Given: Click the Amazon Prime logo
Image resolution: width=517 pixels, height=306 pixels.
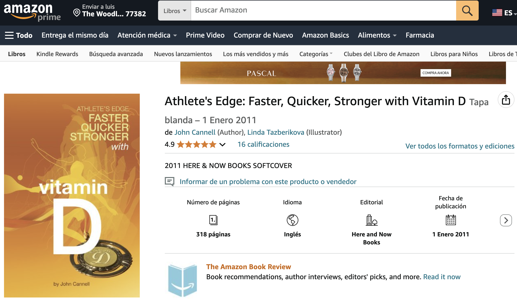Looking at the screenshot, I should click(32, 12).
